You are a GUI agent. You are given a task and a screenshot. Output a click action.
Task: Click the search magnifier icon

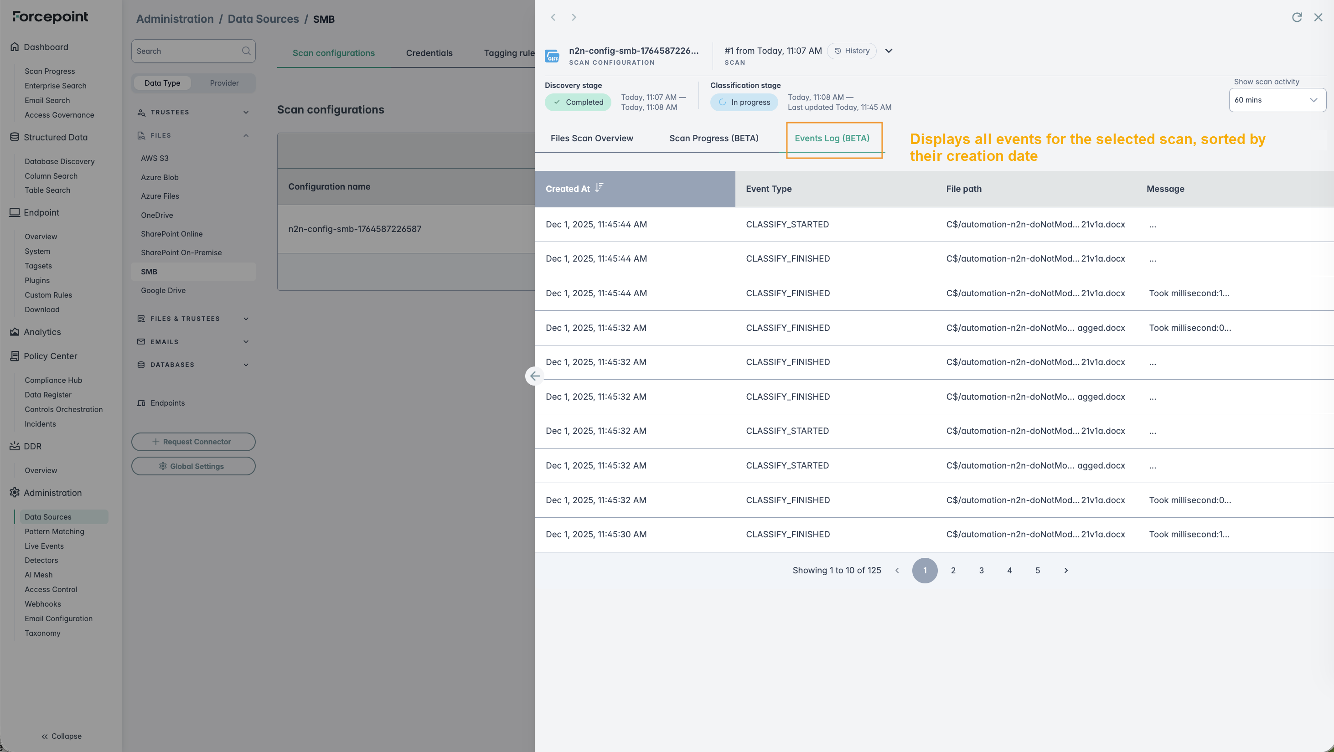(x=246, y=51)
